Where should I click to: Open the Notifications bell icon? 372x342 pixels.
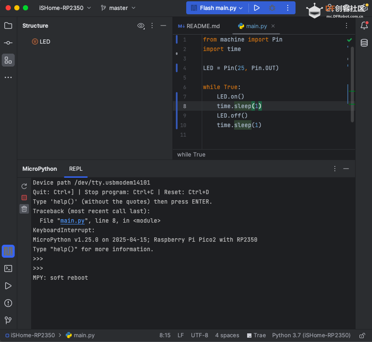(x=364, y=26)
